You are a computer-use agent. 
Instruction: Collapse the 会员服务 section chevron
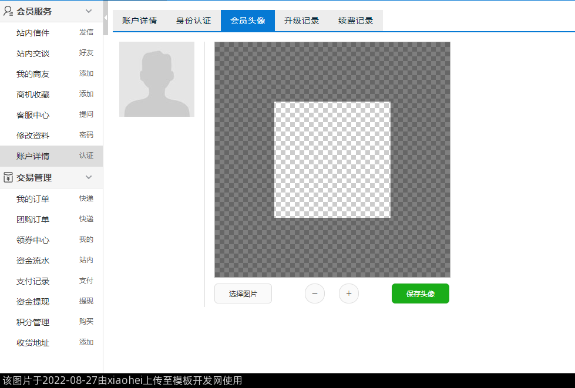pos(89,11)
